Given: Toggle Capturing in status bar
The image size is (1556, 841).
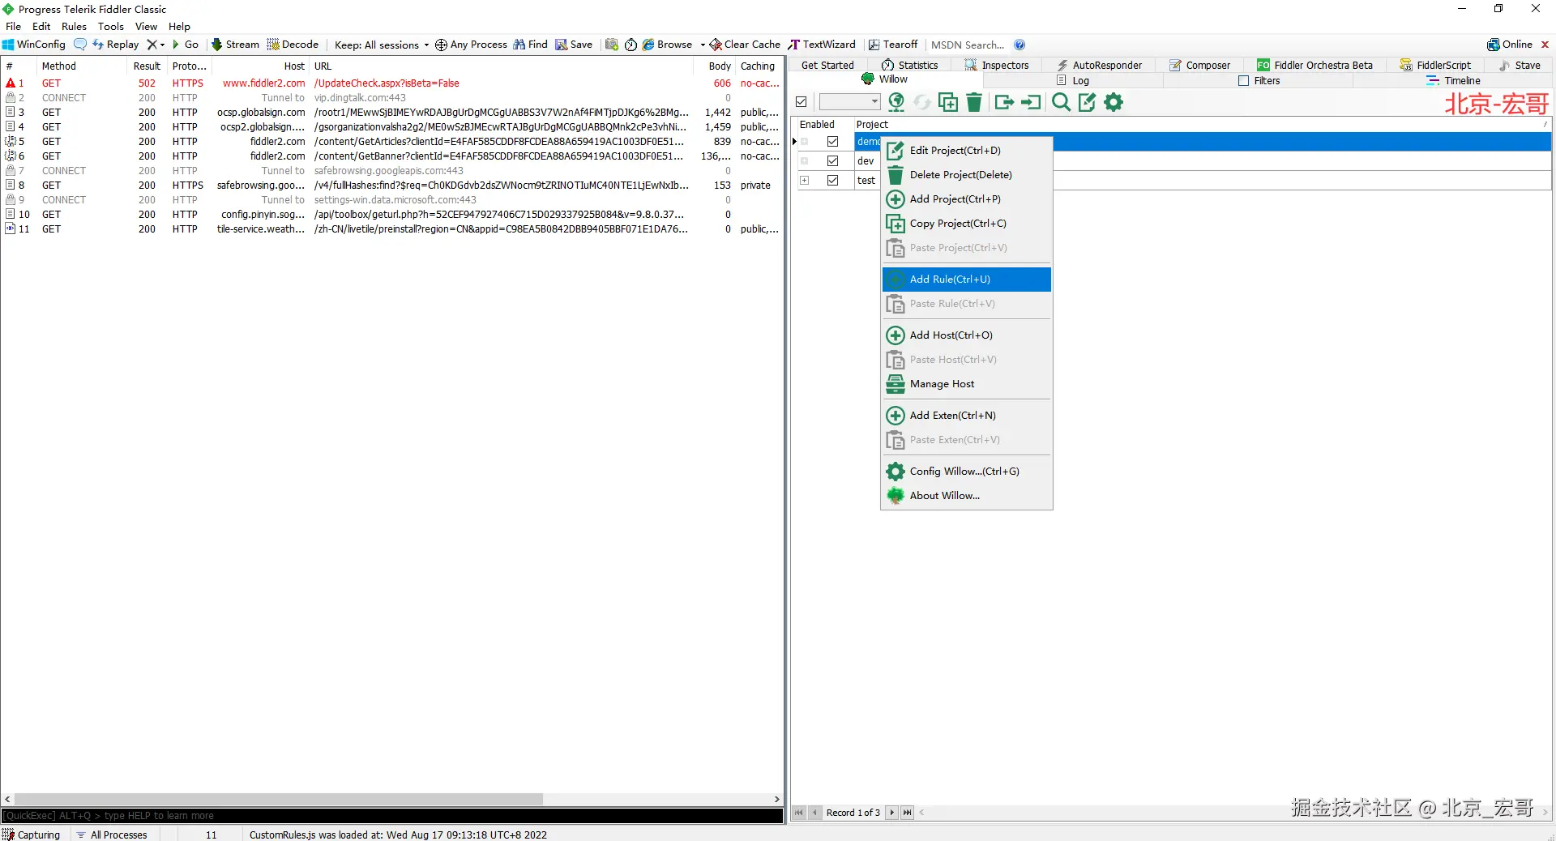Looking at the screenshot, I should [32, 835].
